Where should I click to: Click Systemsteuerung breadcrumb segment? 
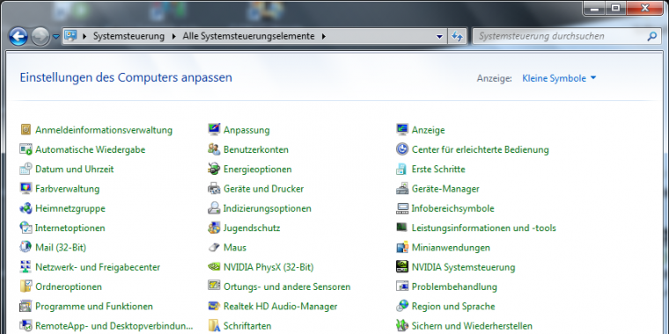click(x=129, y=36)
